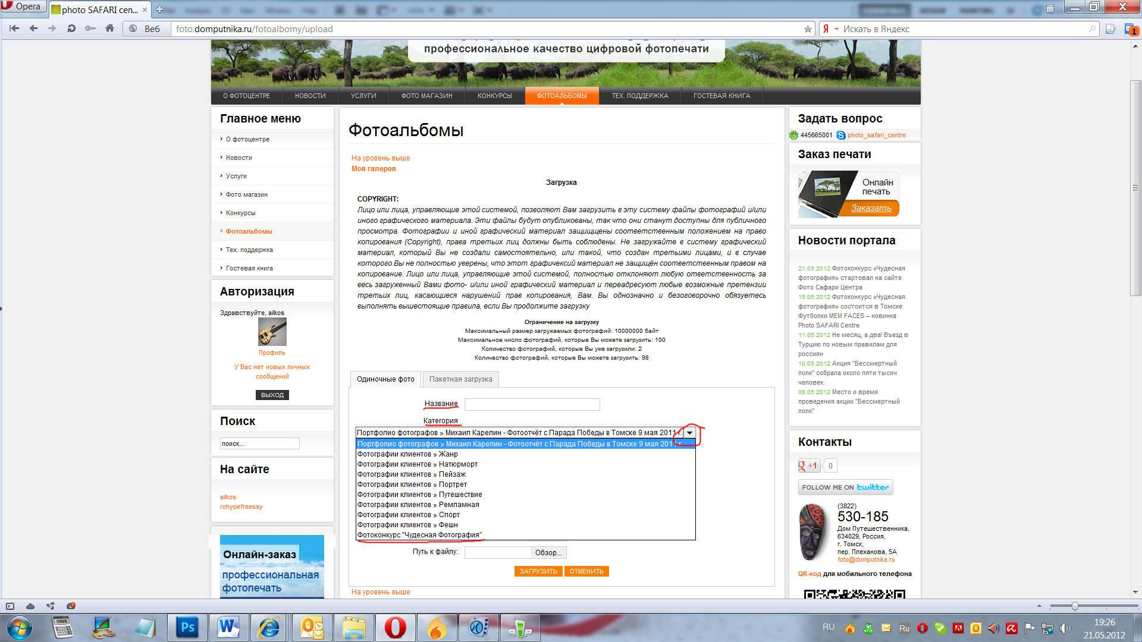Open a new tab with plus icon
This screenshot has height=642, width=1142.
click(x=159, y=10)
